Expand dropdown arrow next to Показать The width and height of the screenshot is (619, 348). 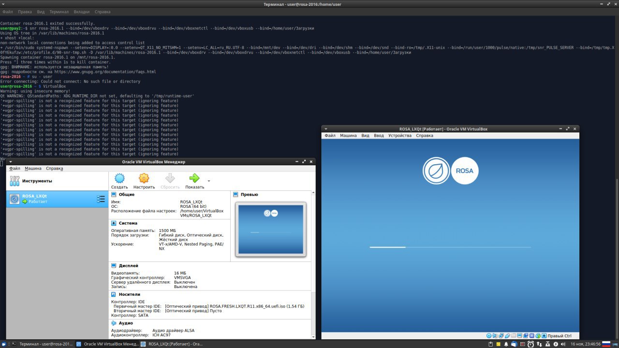pyautogui.click(x=208, y=181)
